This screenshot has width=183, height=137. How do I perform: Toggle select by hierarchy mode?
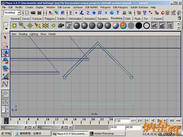(51, 13)
